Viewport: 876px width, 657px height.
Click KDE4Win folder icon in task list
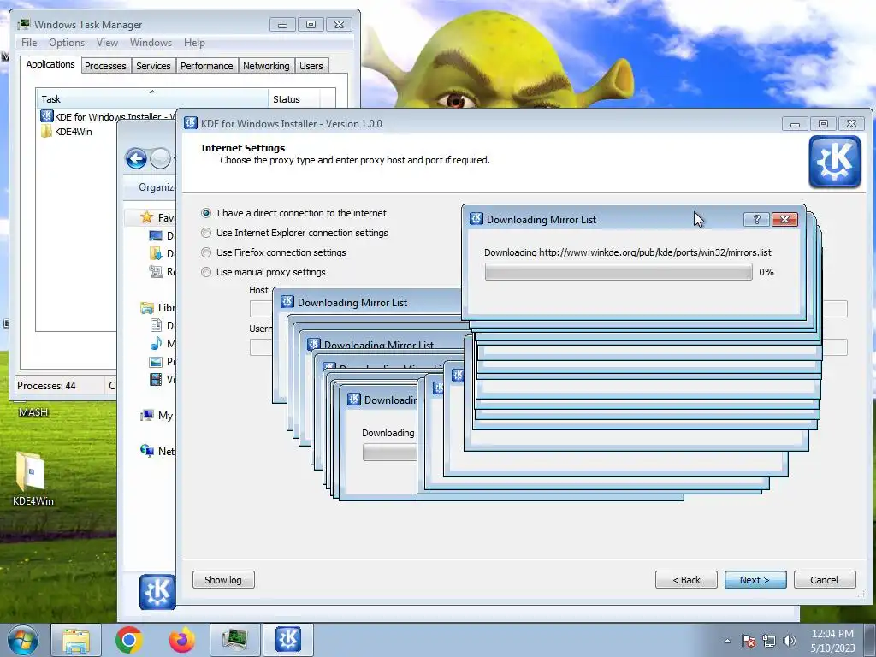tap(46, 132)
